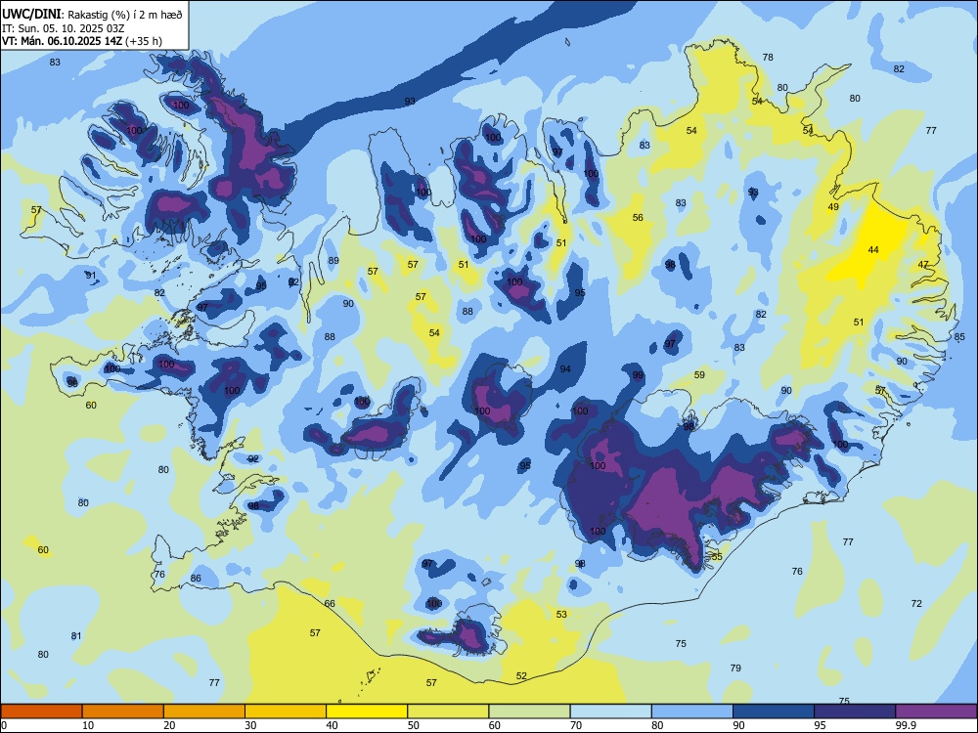This screenshot has width=978, height=733.
Task: Click the 'VT: Mán. 06.10.2025 14Z' line
Action: tap(62, 41)
